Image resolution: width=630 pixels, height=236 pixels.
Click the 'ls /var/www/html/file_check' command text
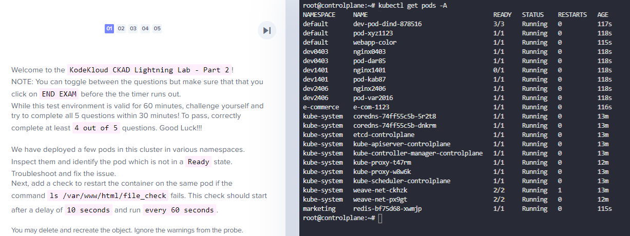[107, 195]
